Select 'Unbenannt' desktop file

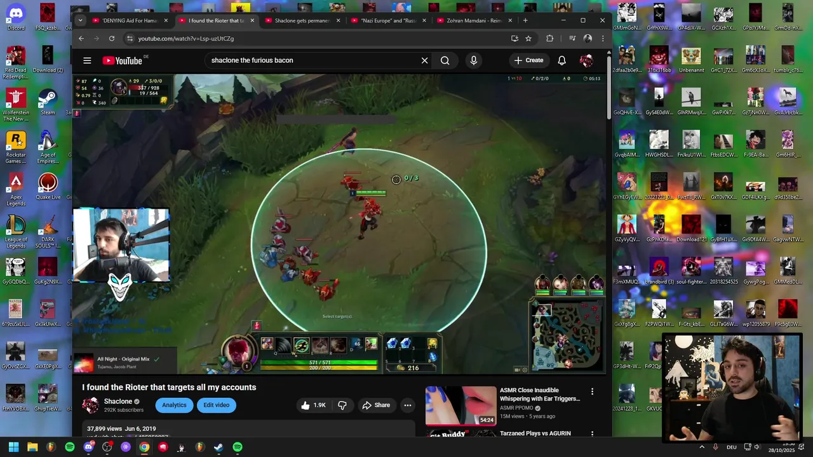point(691,60)
